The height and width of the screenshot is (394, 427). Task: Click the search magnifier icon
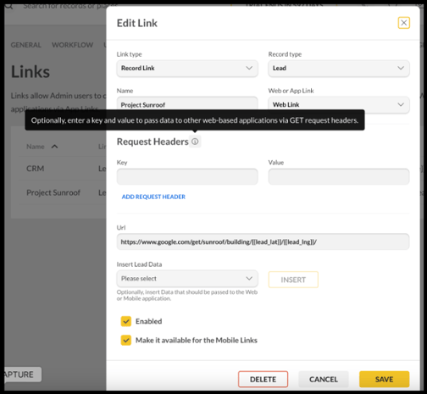coord(8,6)
